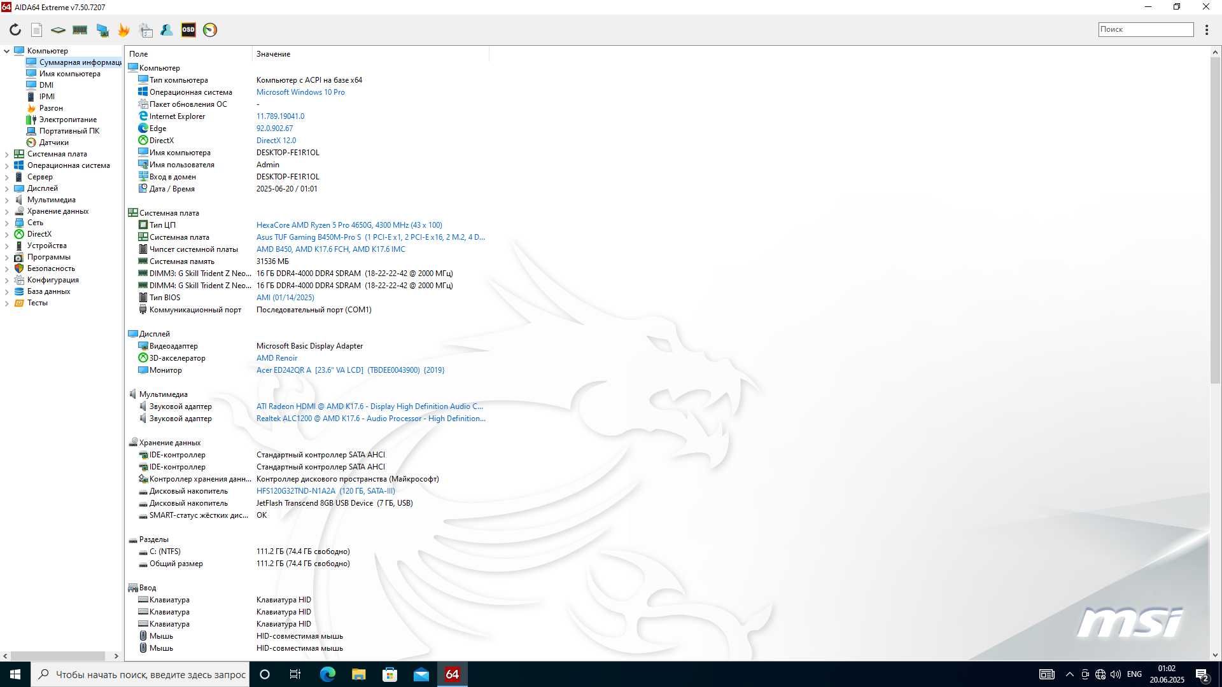This screenshot has height=687, width=1222.
Task: Open the Windows Start menu
Action: click(x=15, y=674)
